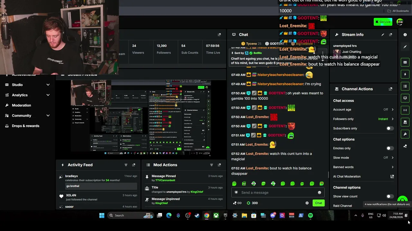Click the wrench icon in right sidebar
Image resolution: width=412 pixels, height=231 pixels.
coord(405,134)
